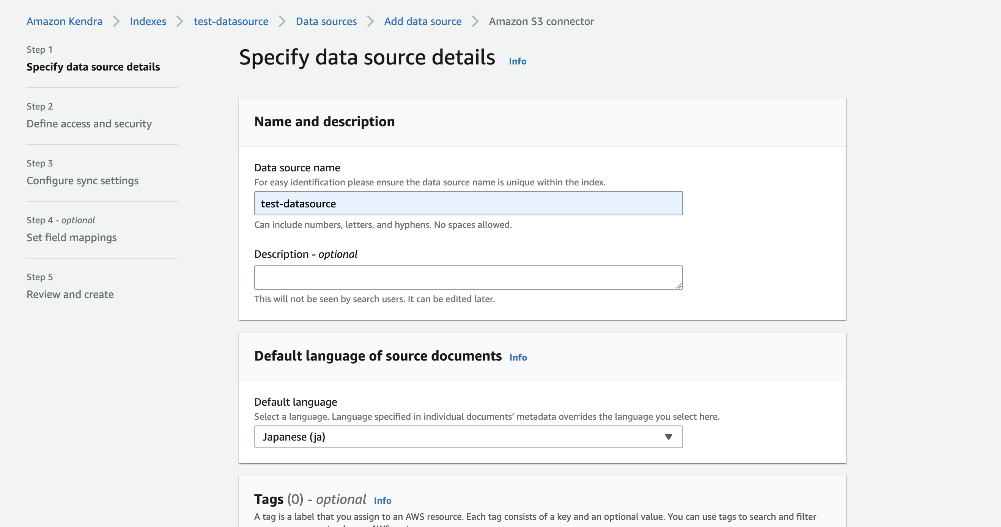Select Step 5 Review and create

pyautogui.click(x=70, y=294)
